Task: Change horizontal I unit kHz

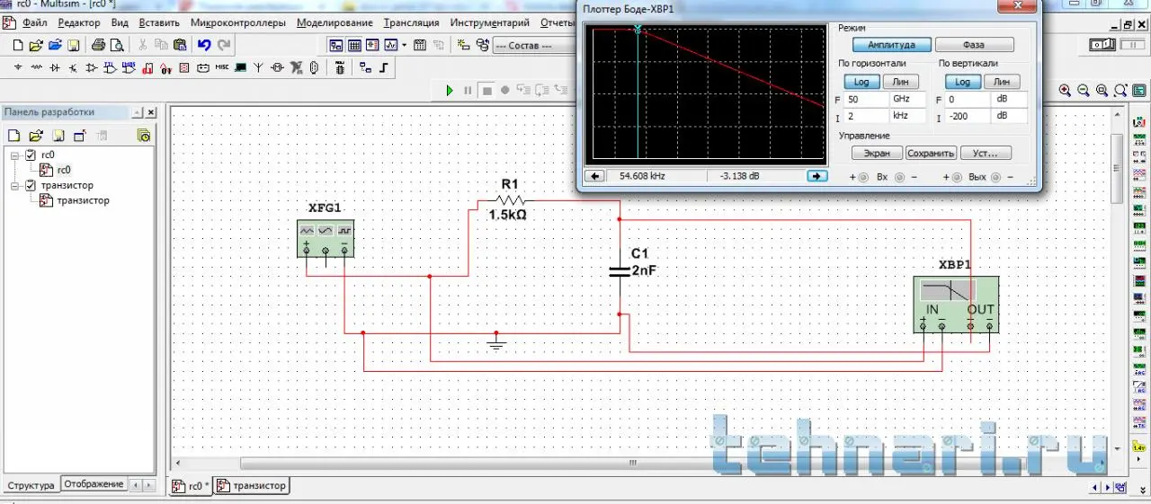Action: pyautogui.click(x=906, y=116)
